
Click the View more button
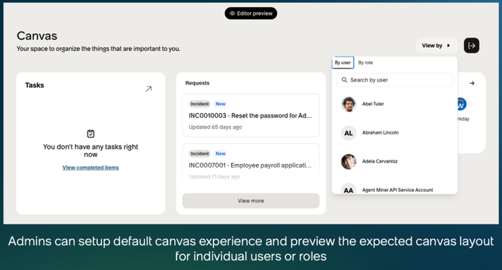[x=251, y=201]
